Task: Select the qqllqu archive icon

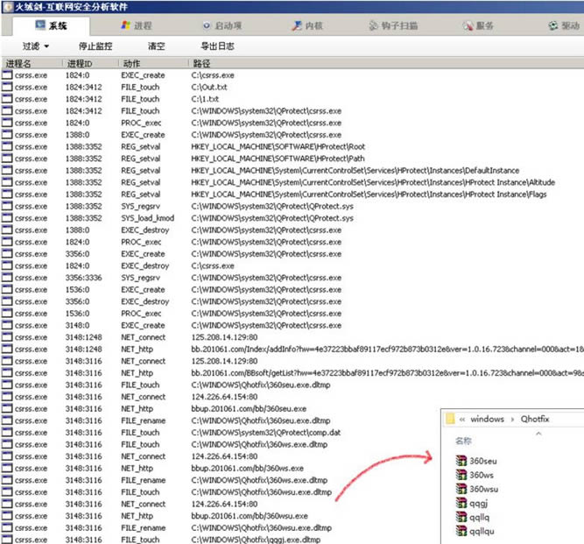Action: pyautogui.click(x=461, y=531)
